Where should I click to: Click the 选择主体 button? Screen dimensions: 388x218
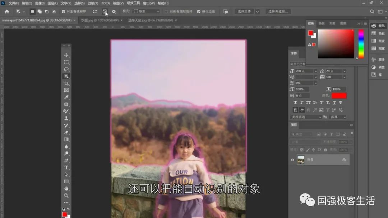(x=244, y=11)
